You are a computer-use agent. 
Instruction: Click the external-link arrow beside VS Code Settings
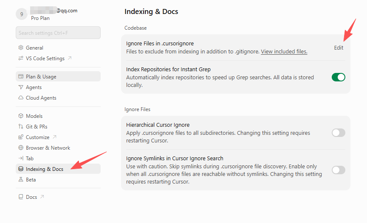point(70,58)
